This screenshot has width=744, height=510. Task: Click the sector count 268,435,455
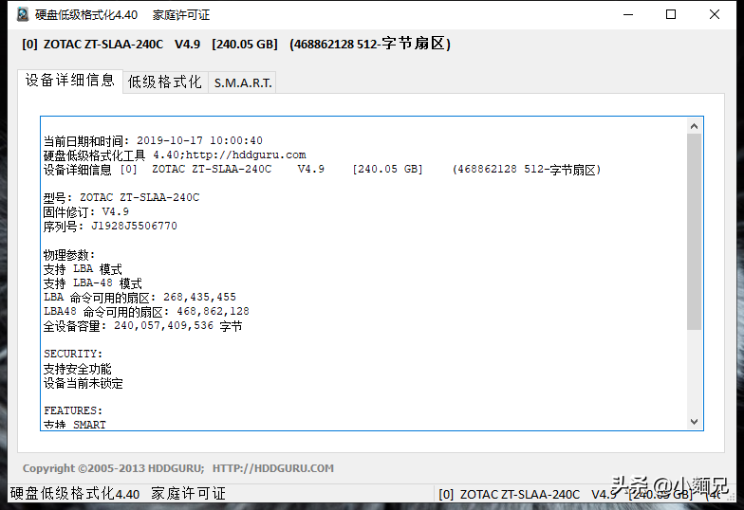coord(199,298)
